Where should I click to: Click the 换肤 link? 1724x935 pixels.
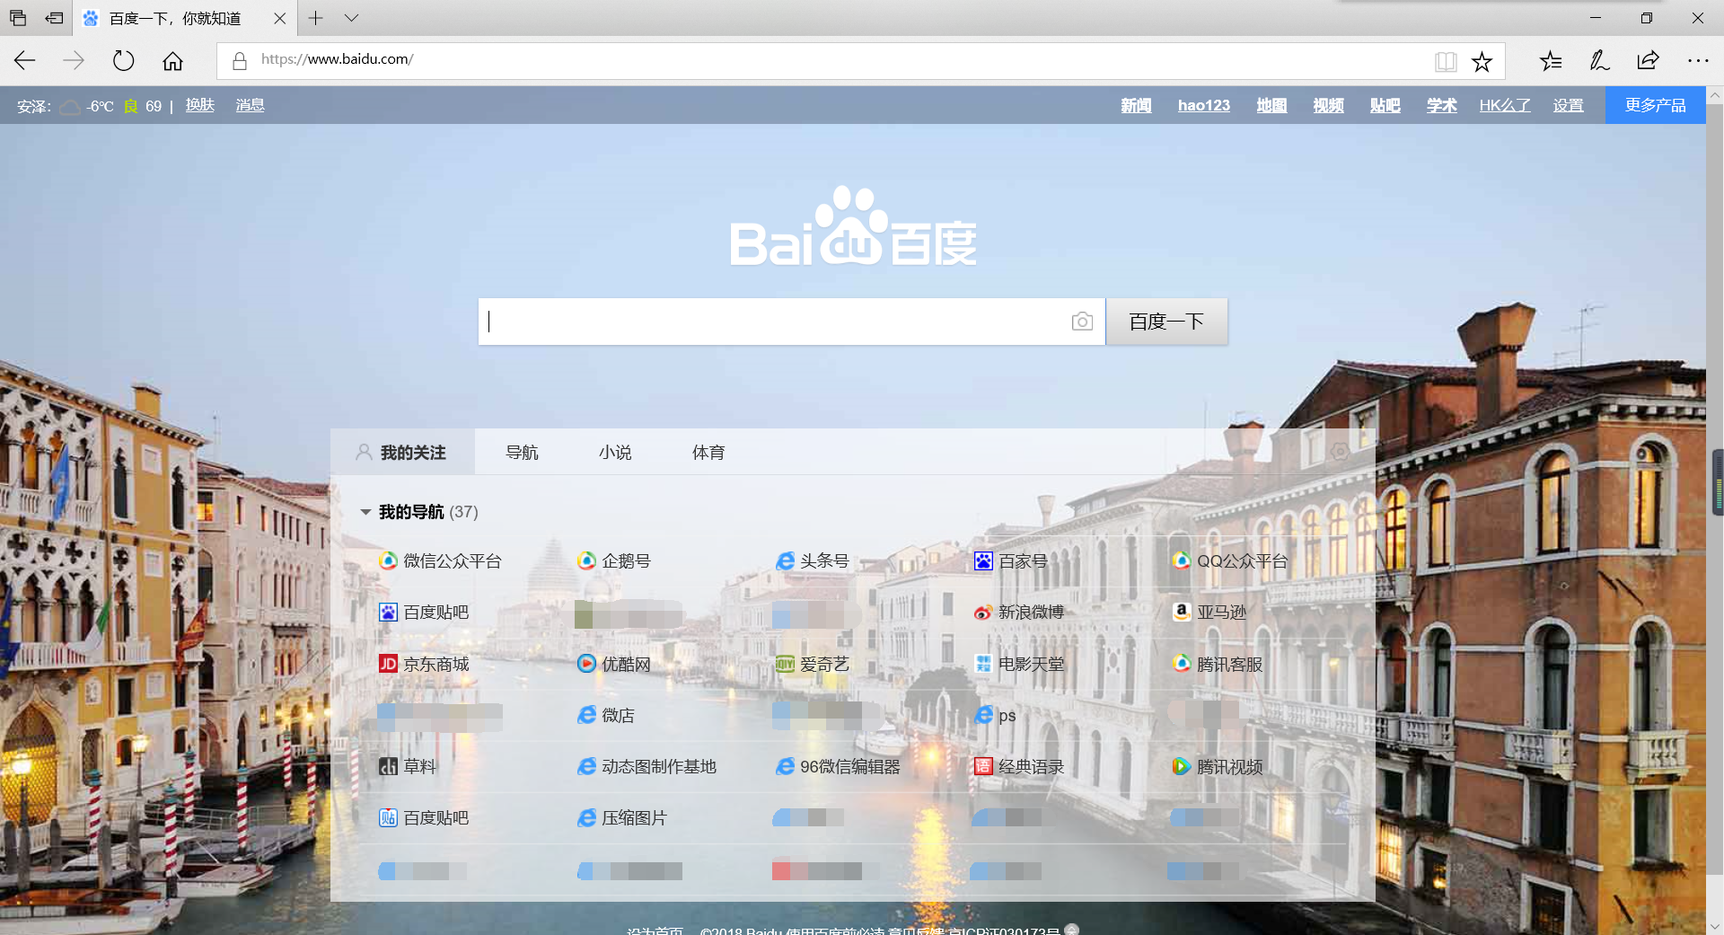[200, 105]
